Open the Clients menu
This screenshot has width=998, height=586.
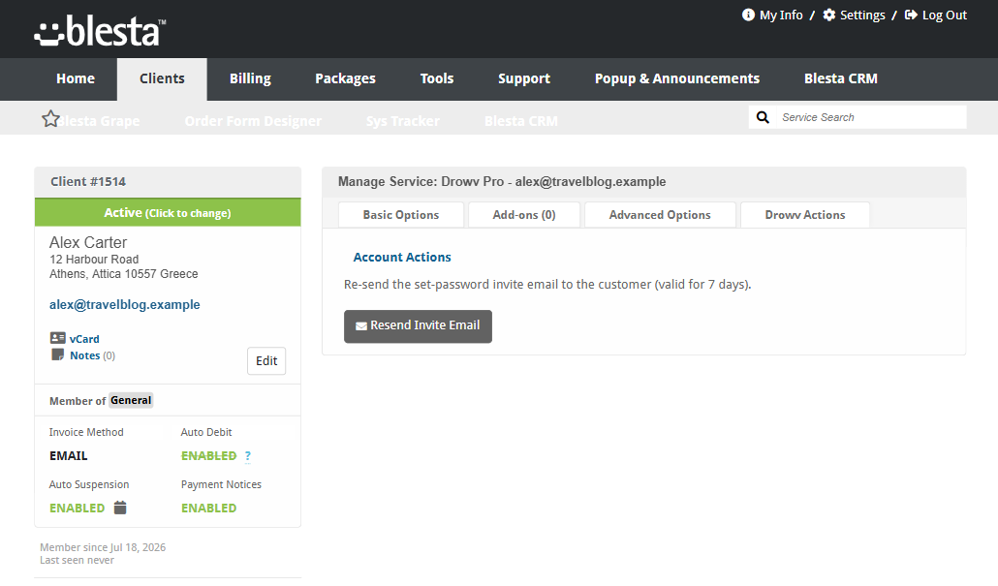point(163,78)
